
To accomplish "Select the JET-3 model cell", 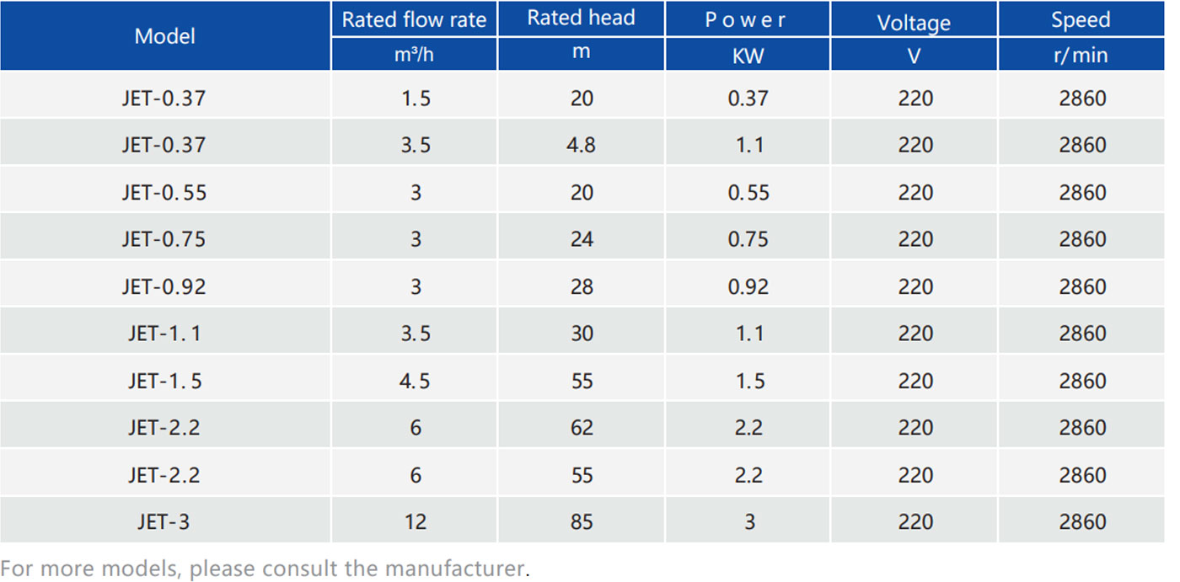I will coord(164,522).
